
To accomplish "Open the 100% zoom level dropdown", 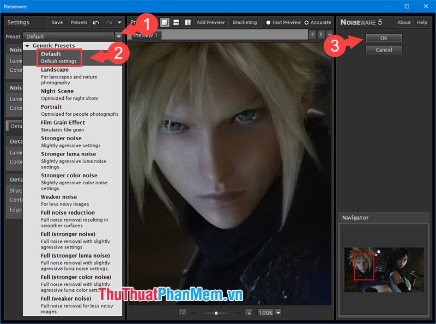I will point(278,313).
